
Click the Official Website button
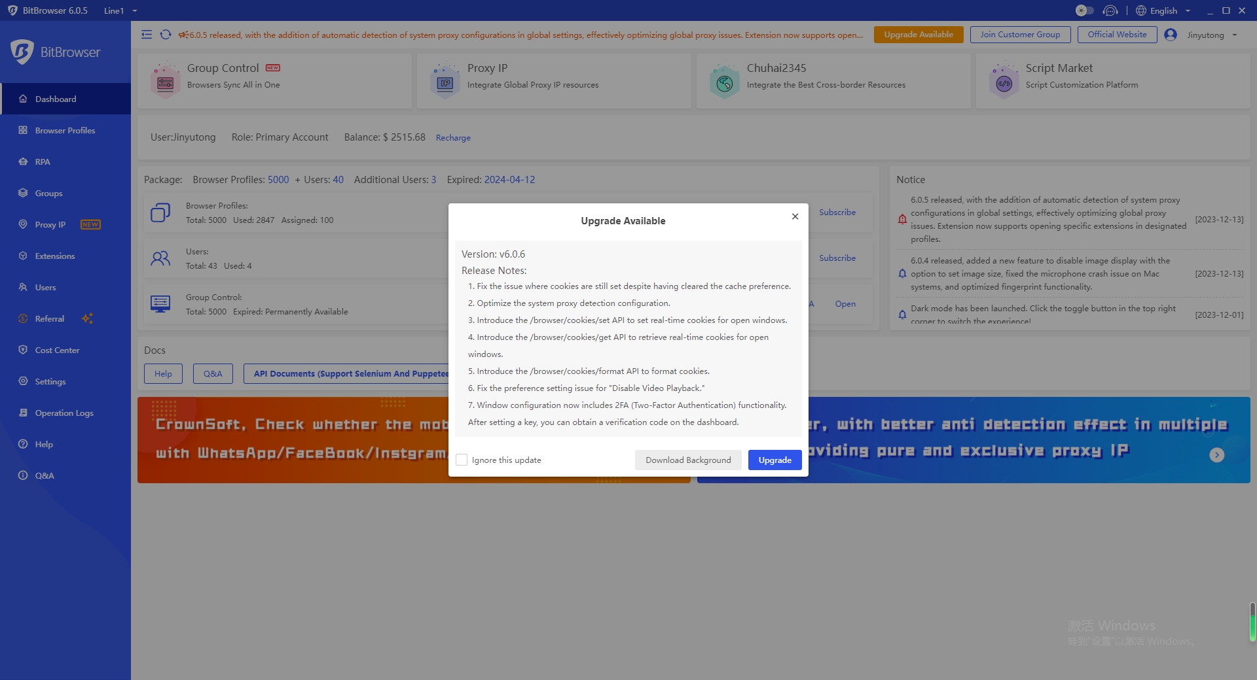[1117, 35]
